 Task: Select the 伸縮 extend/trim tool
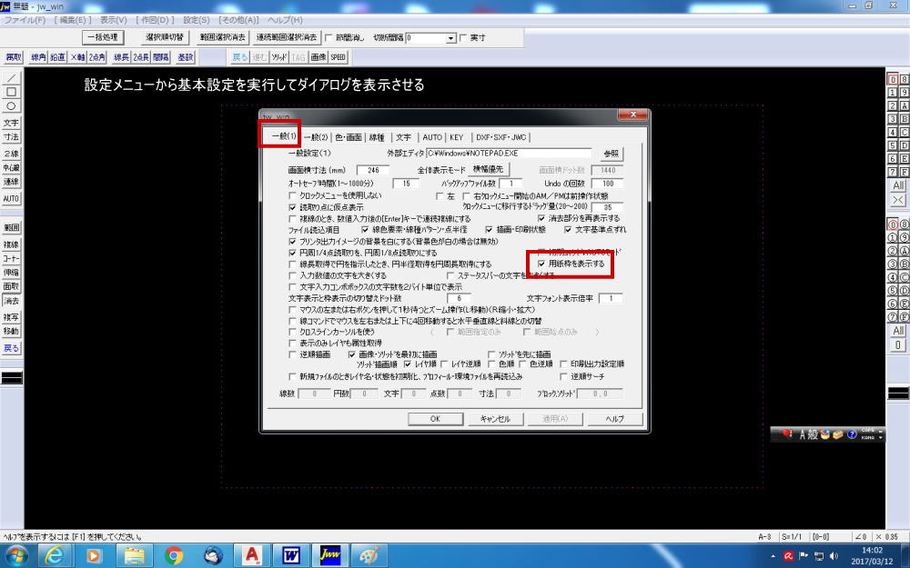(11, 273)
